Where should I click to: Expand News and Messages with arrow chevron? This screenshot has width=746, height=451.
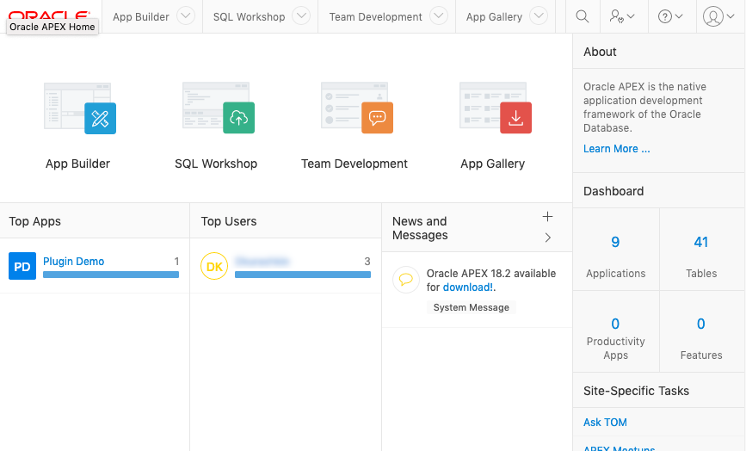pyautogui.click(x=547, y=238)
